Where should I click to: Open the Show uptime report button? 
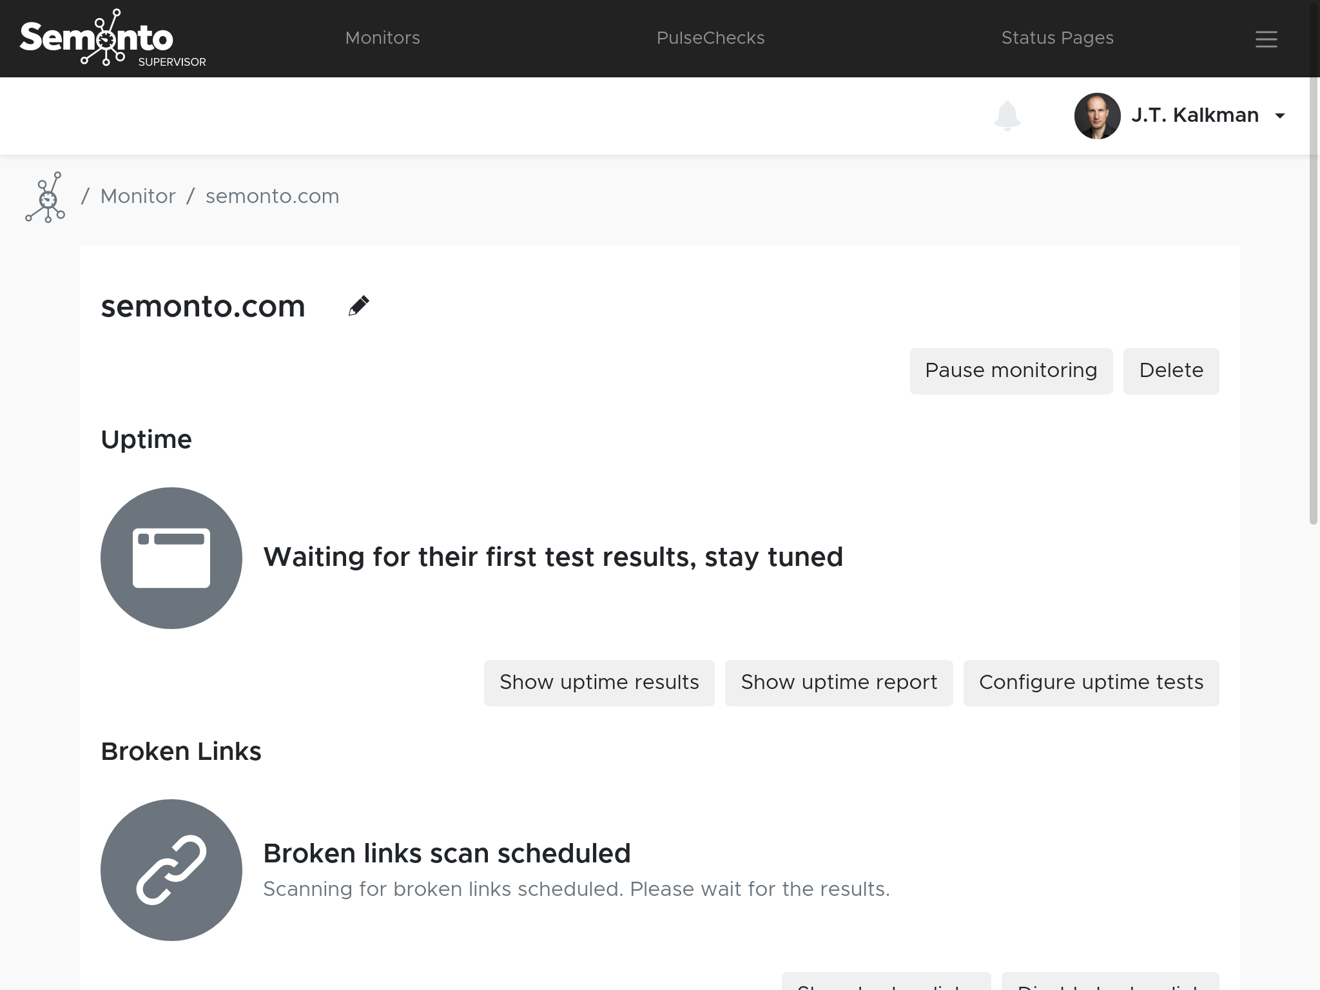pyautogui.click(x=839, y=683)
